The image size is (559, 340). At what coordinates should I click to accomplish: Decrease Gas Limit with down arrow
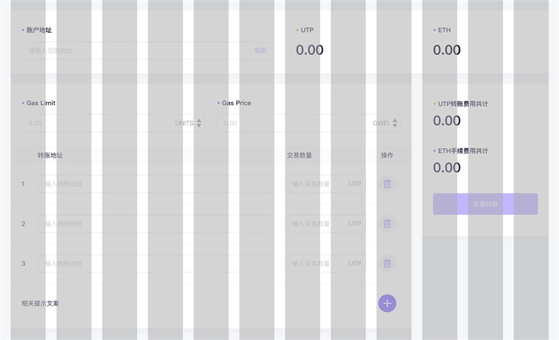(x=199, y=126)
